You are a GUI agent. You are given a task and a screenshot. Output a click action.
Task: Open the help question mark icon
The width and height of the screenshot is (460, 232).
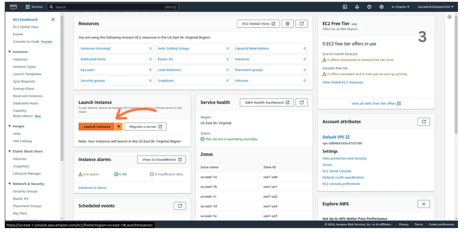coord(369,7)
